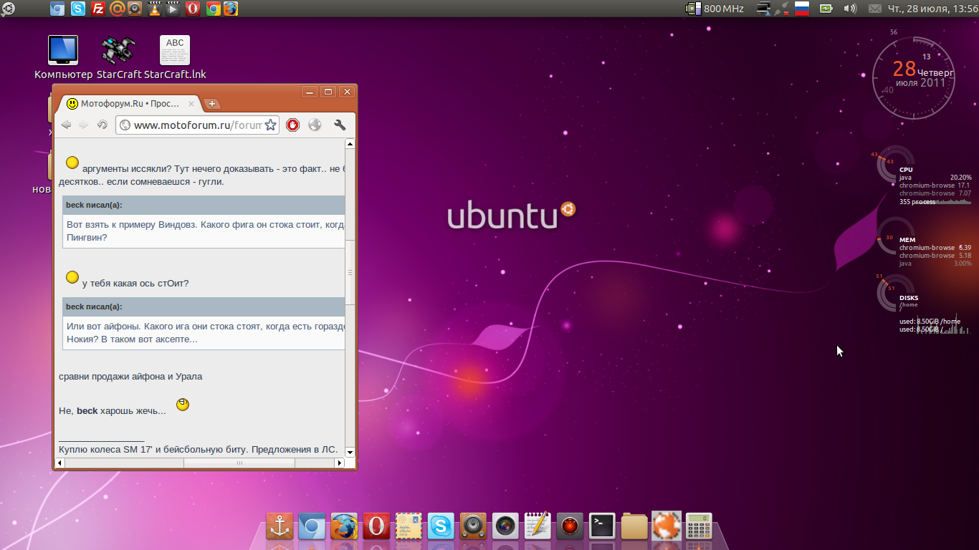Reload the motoforum page
Viewport: 979px width, 550px height.
102,125
